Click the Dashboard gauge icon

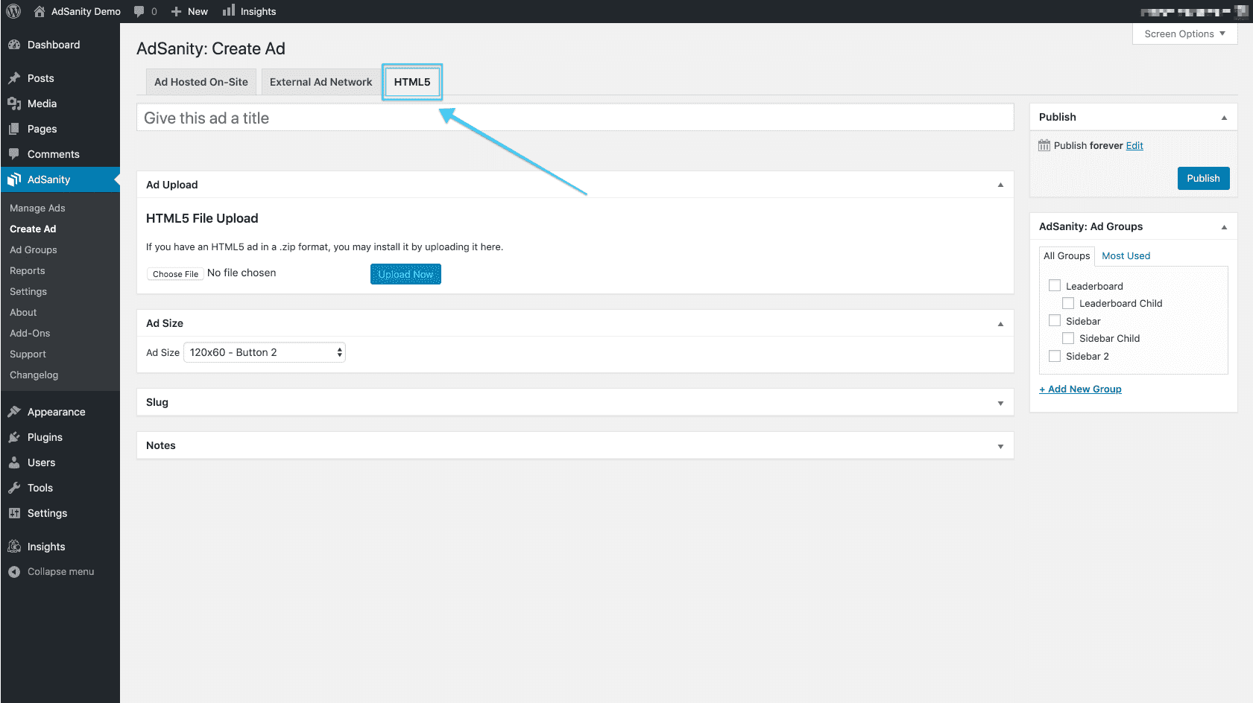[14, 45]
